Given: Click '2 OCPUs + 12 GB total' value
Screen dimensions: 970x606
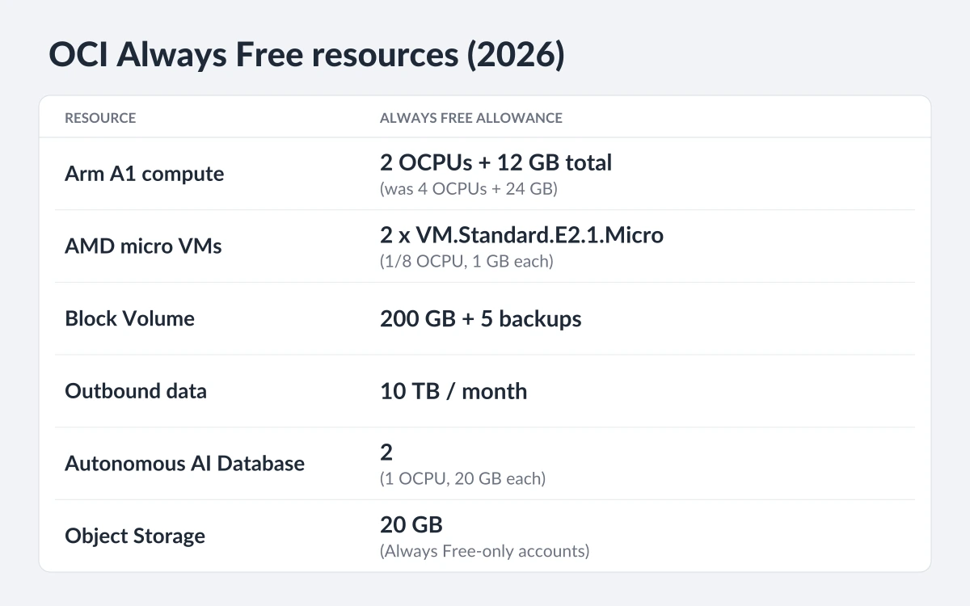Looking at the screenshot, I should tap(496, 162).
